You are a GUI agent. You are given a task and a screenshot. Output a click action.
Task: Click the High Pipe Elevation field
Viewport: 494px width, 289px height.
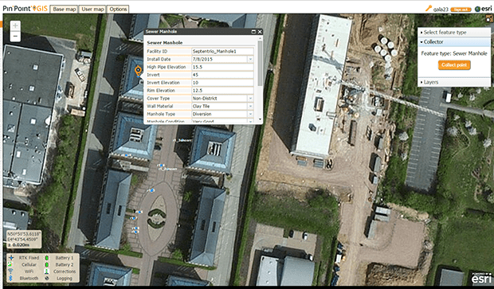tap(222, 67)
